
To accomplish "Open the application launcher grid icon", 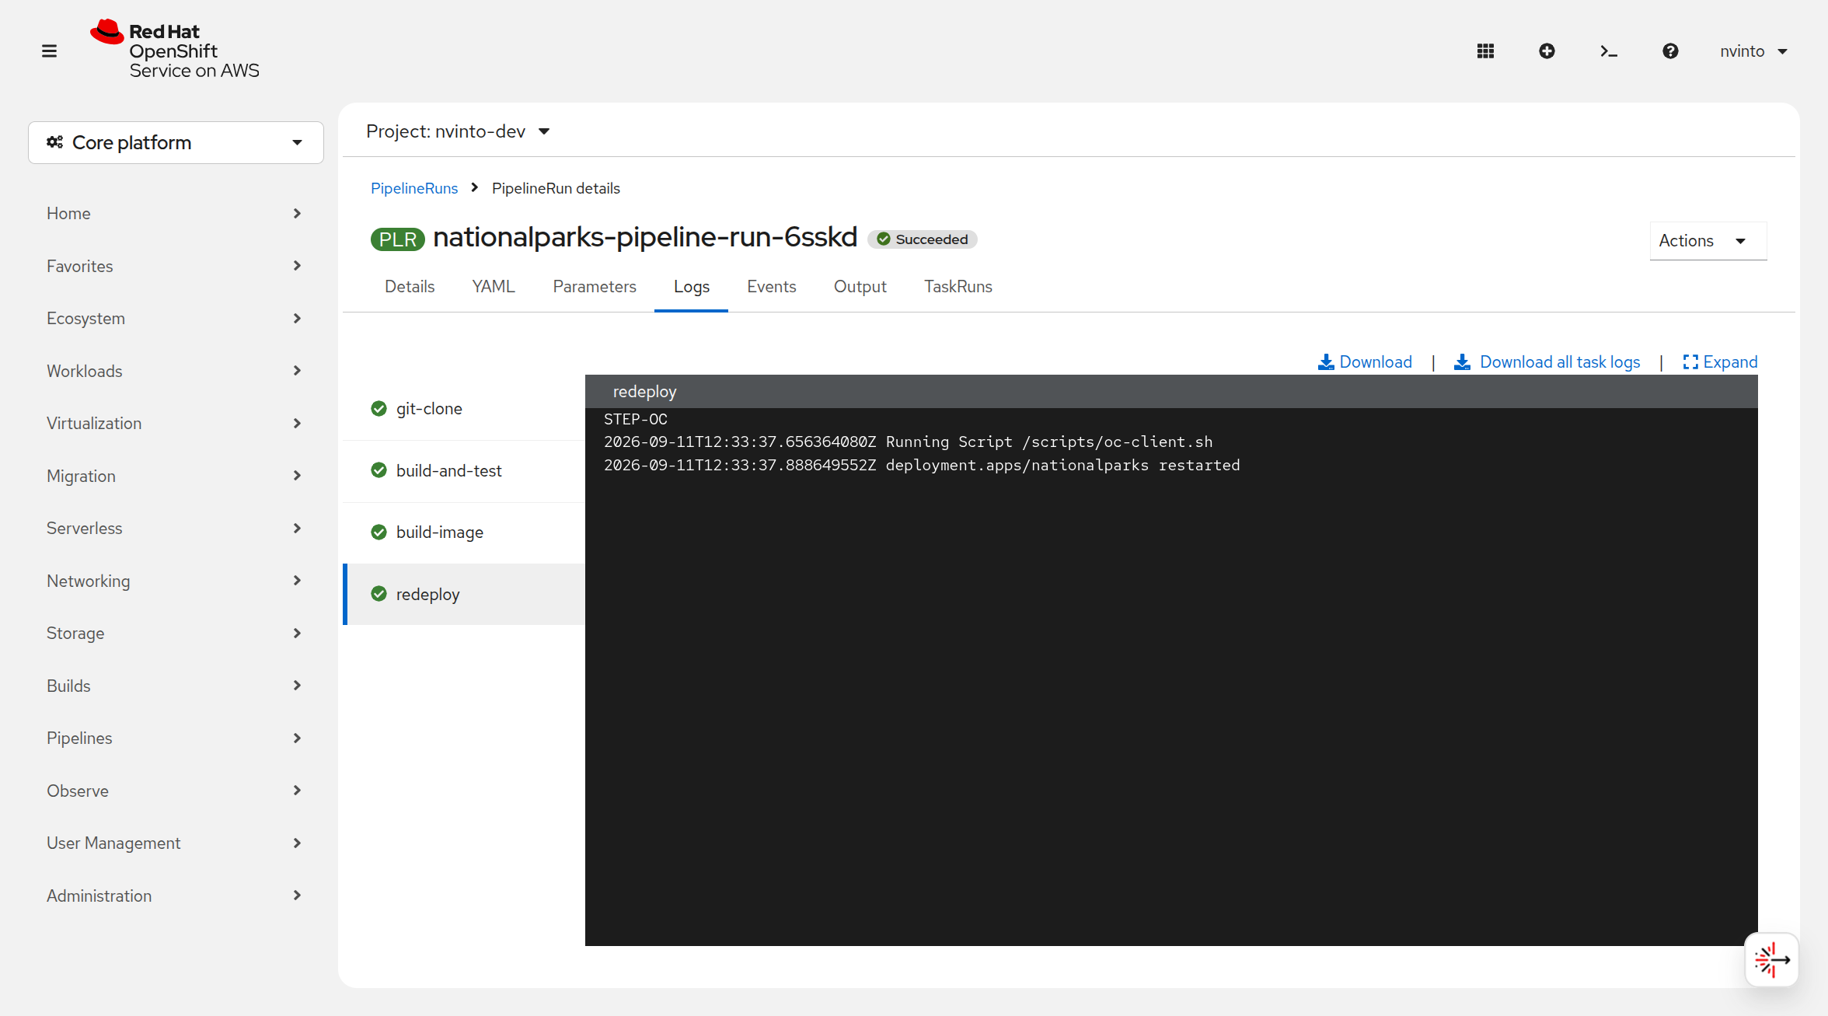I will tap(1485, 51).
